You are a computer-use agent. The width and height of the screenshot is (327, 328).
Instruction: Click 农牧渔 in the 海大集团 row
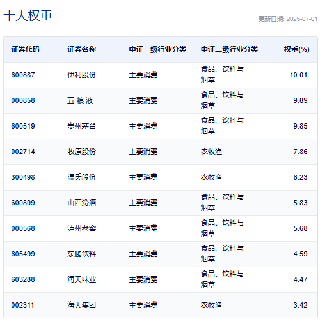211,305
